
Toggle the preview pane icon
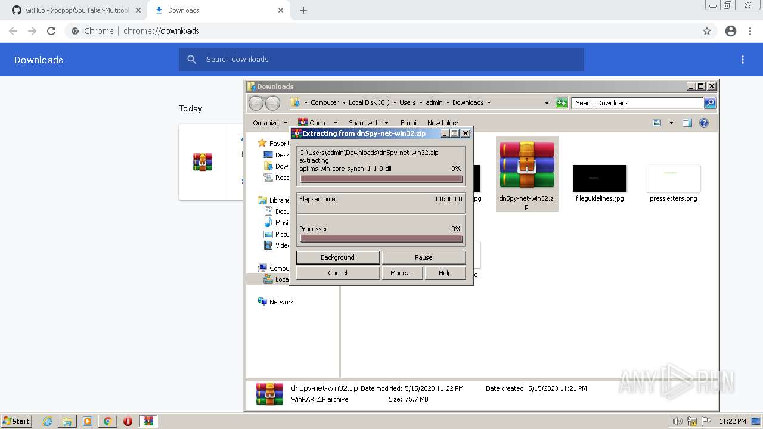tap(687, 123)
